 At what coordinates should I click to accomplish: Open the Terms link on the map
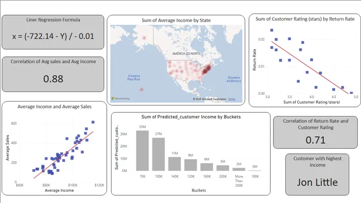232,99
